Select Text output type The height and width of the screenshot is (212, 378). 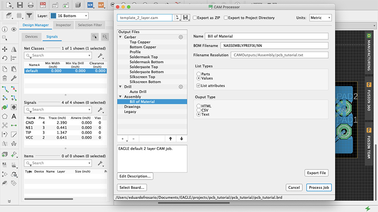(198, 114)
